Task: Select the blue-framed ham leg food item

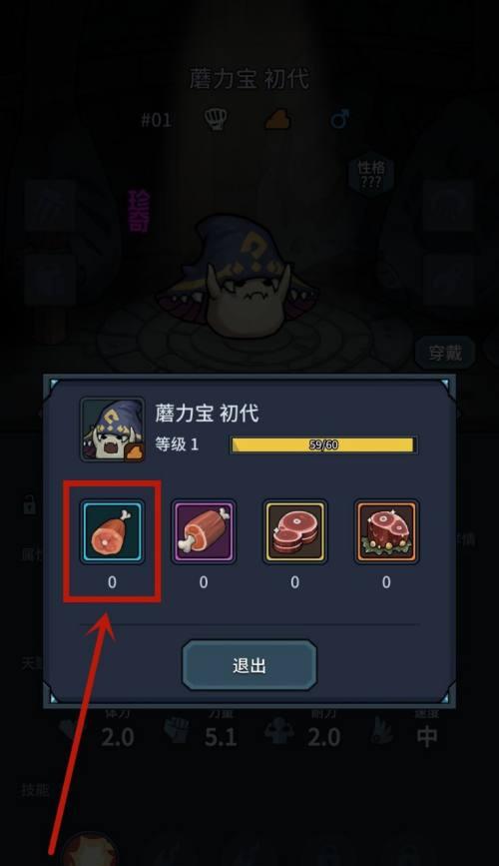Action: pyautogui.click(x=113, y=531)
